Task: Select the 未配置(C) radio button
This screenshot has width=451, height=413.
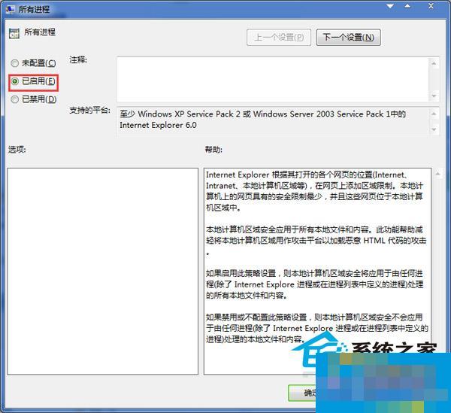Action: [x=14, y=63]
